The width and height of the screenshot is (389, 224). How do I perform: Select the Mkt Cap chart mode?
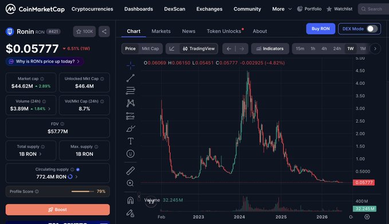pyautogui.click(x=150, y=49)
